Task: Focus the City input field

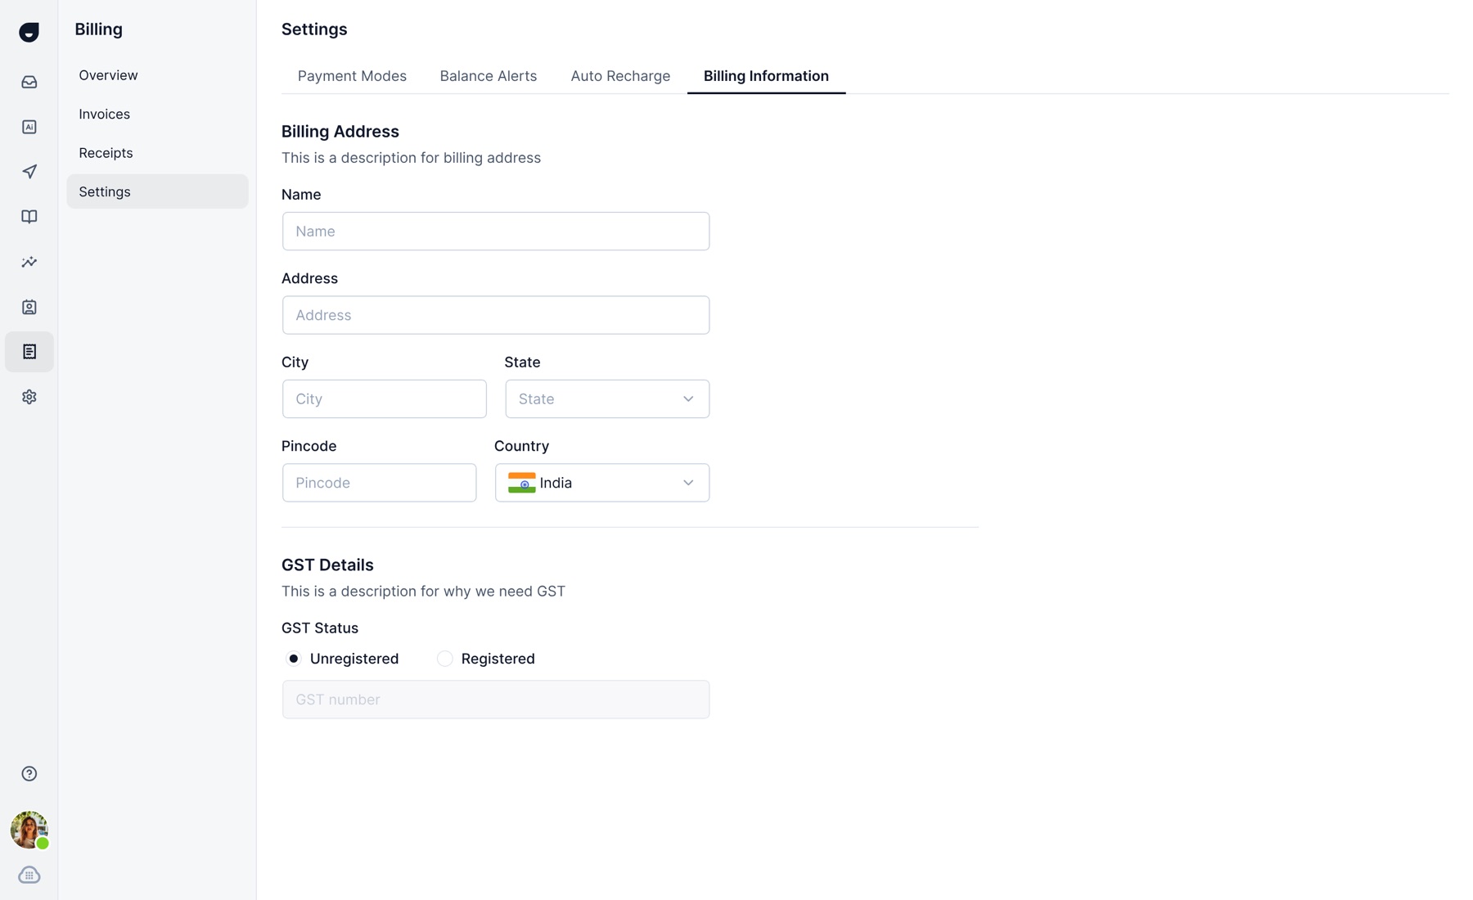Action: [385, 398]
